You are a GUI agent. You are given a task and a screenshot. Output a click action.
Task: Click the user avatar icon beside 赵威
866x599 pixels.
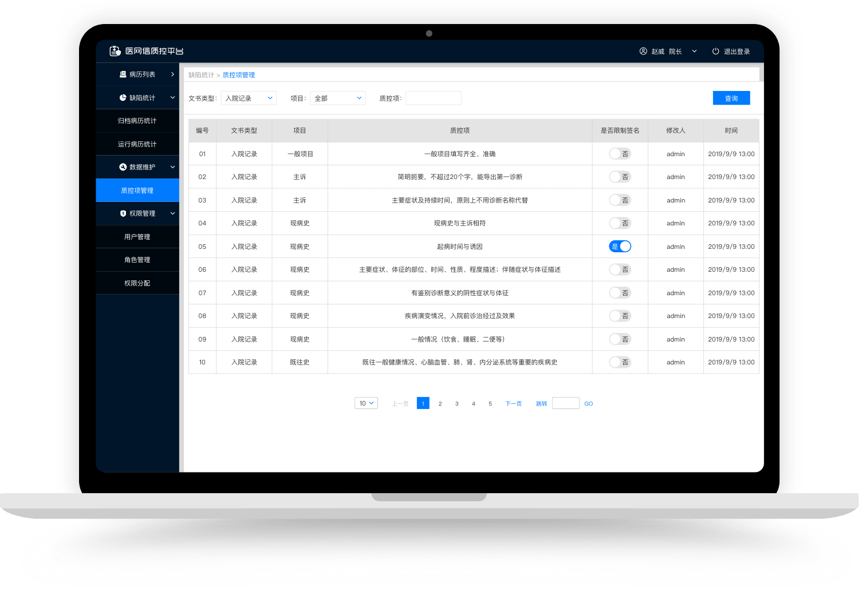point(643,51)
